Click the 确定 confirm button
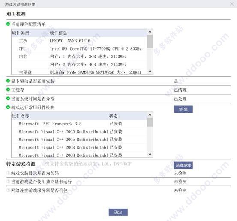 coord(118,212)
